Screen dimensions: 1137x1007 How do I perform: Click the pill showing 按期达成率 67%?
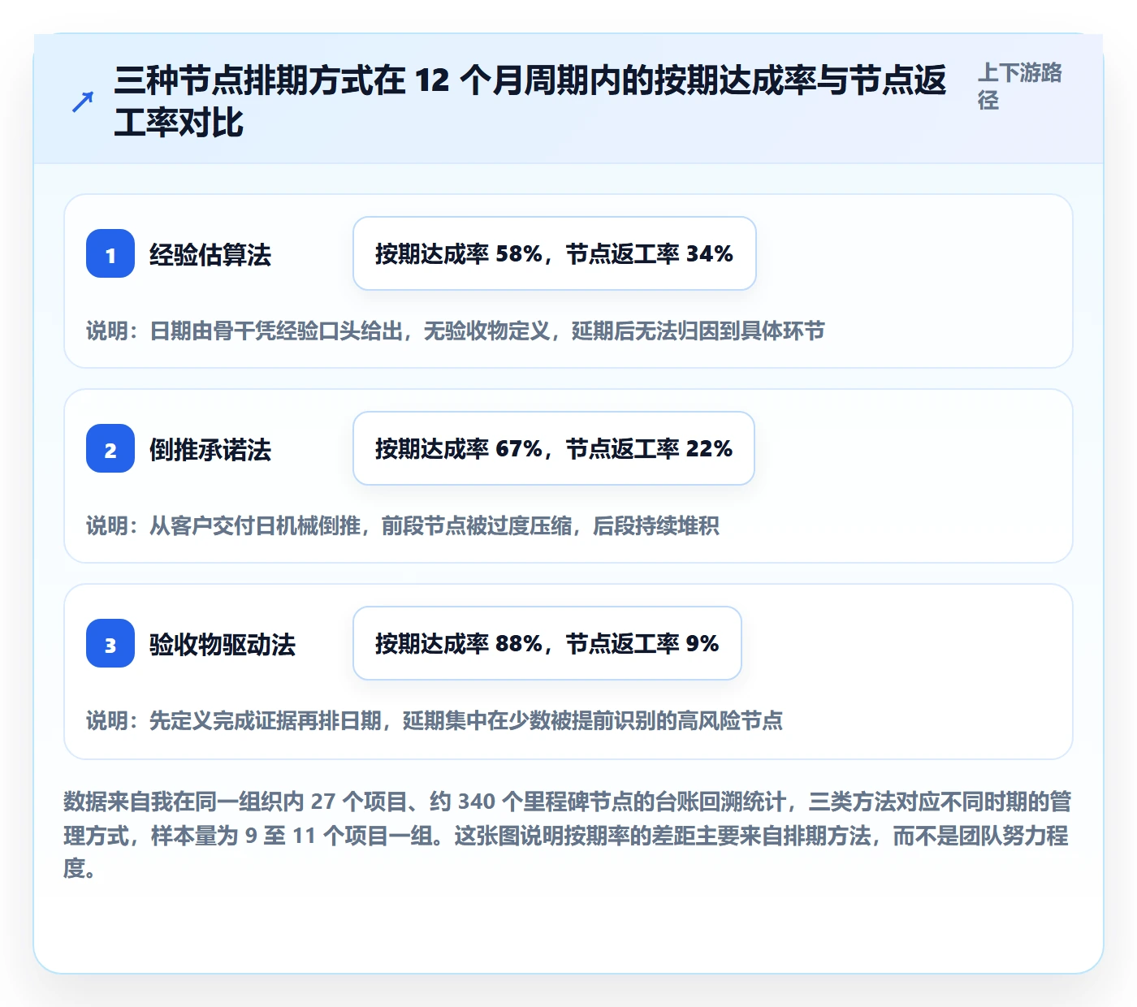click(554, 448)
